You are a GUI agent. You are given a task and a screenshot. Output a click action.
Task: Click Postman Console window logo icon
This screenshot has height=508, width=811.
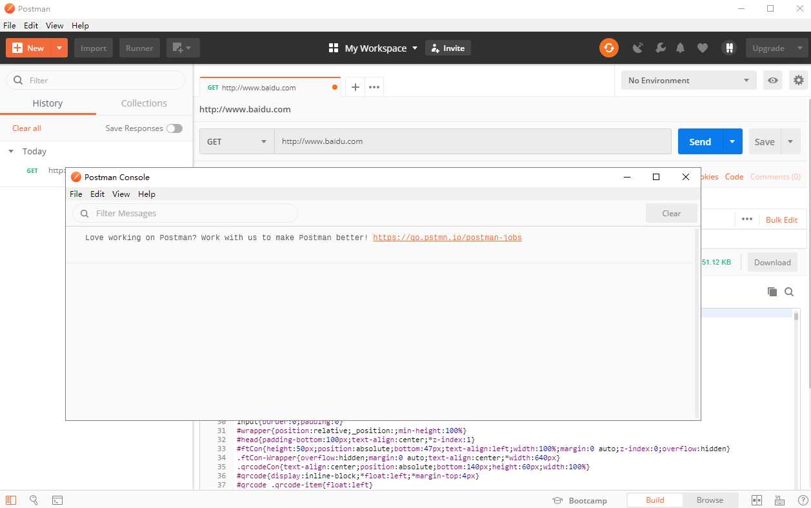click(76, 178)
